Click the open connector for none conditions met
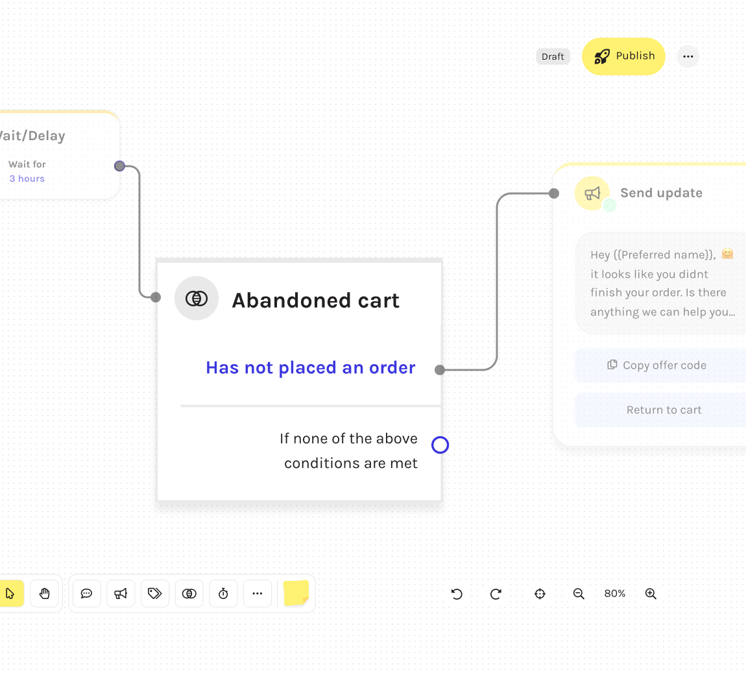 pyautogui.click(x=440, y=445)
